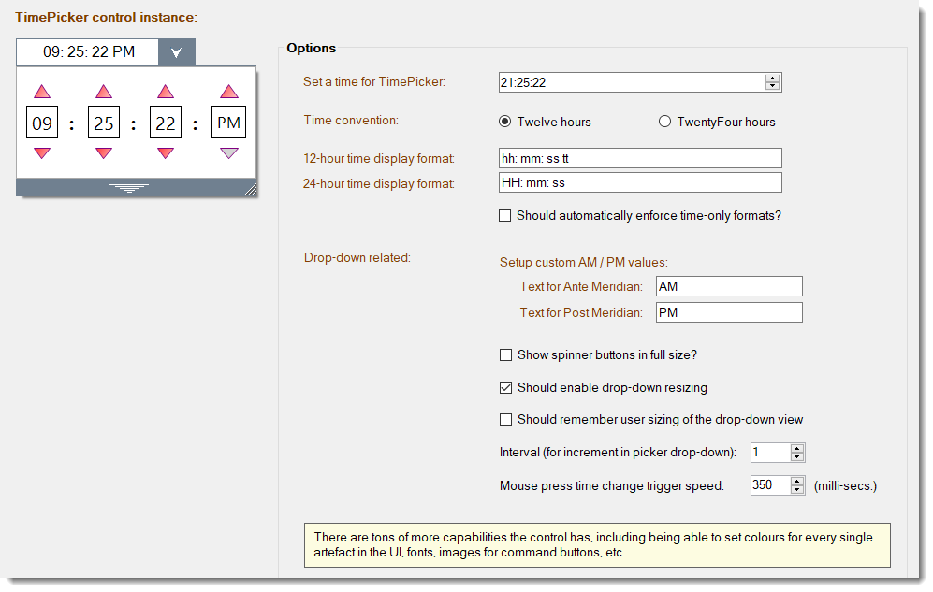Viewport: 933px width, 592px height.
Task: Click the trigger speed stepper arrows
Action: pyautogui.click(x=797, y=485)
